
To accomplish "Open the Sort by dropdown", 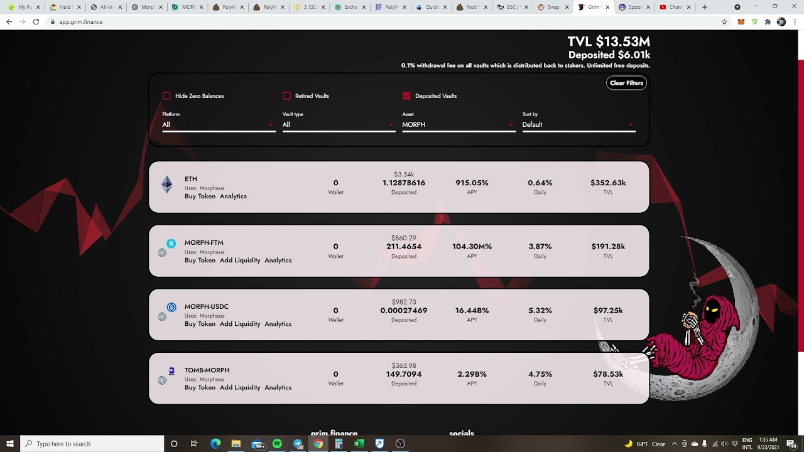I will click(579, 124).
